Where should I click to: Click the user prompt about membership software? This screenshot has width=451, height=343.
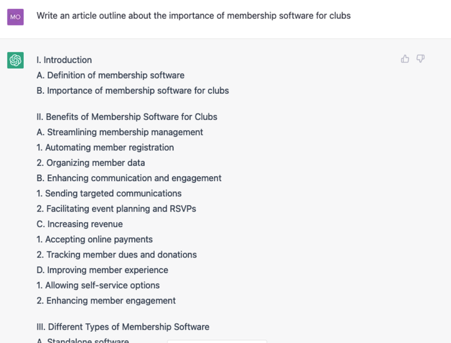click(x=194, y=16)
